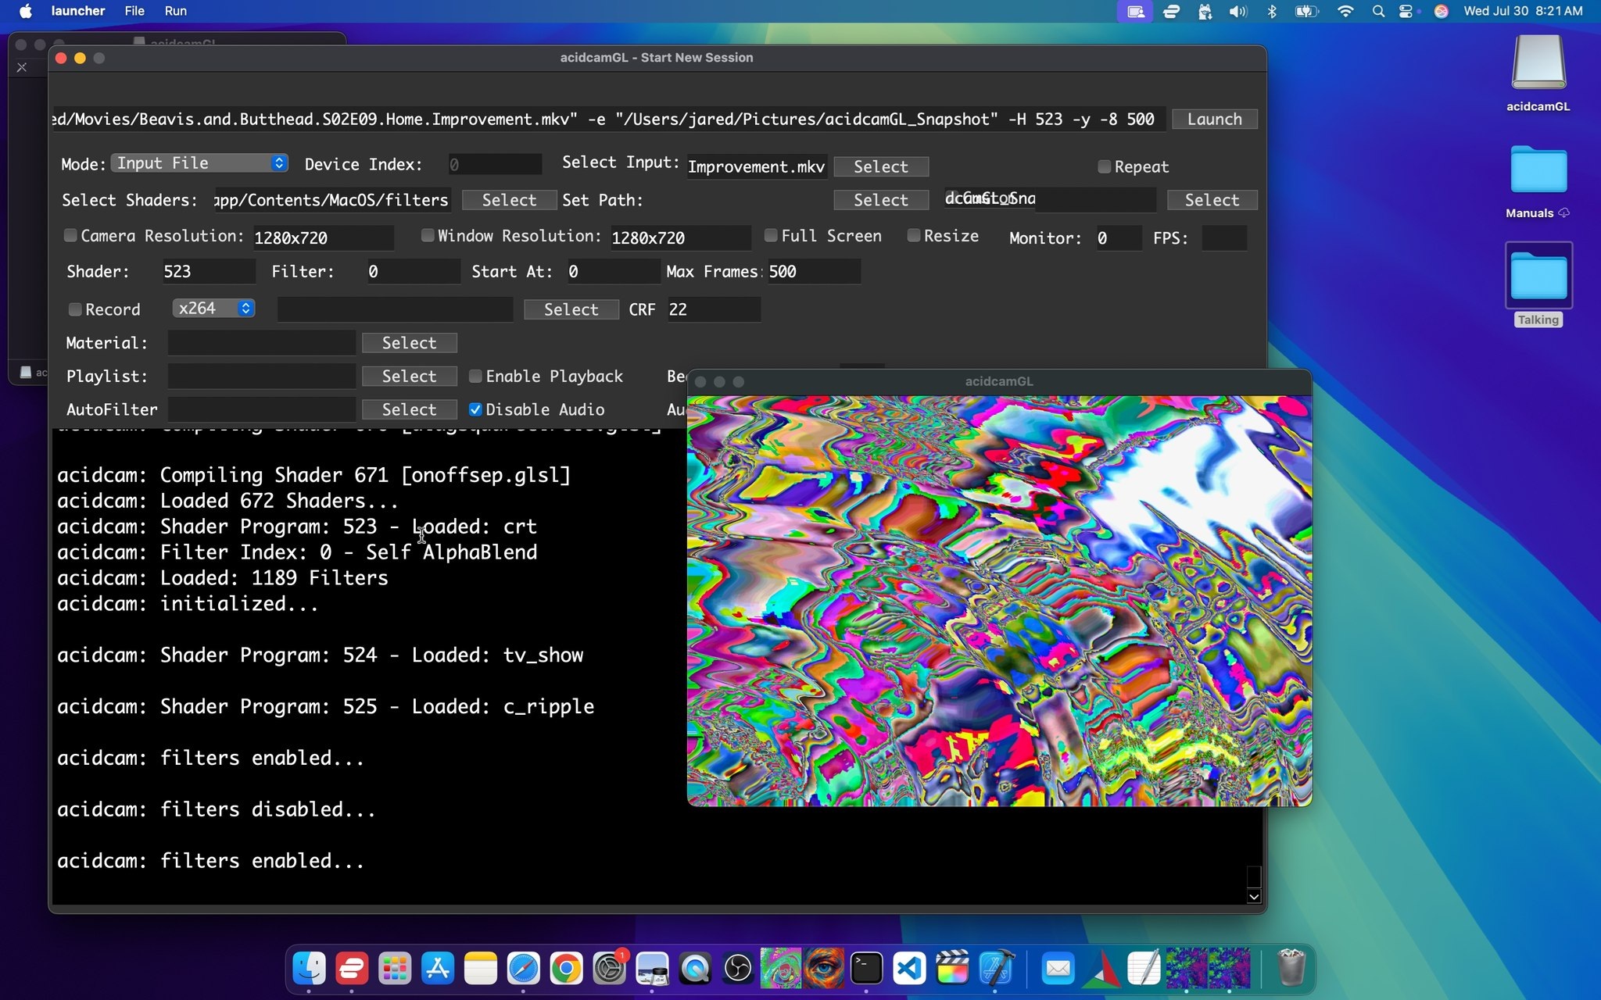1601x1000 pixels.
Task: Open Final Cut Pro from the dock
Action: tap(952, 970)
